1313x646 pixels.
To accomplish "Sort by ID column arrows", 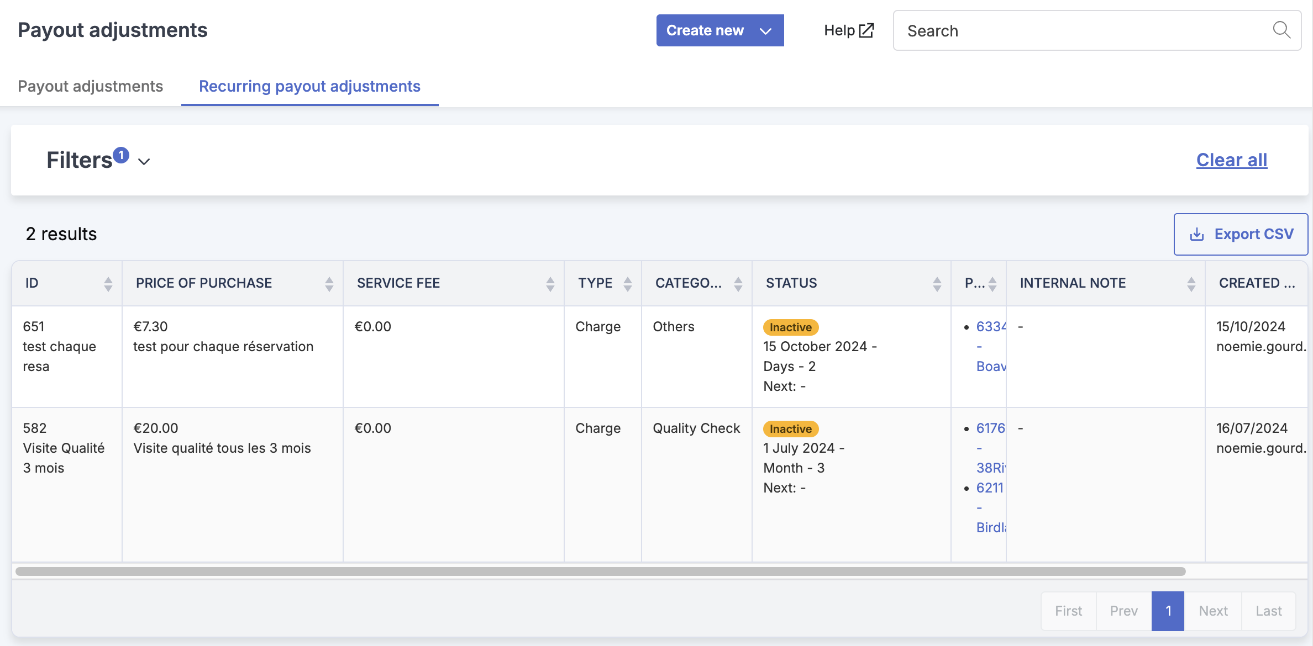I will (108, 284).
